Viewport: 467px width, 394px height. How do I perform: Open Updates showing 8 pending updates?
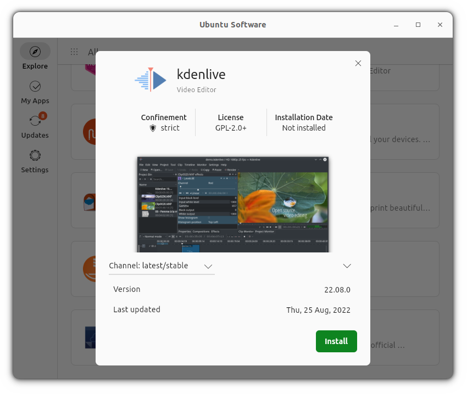coord(35,125)
